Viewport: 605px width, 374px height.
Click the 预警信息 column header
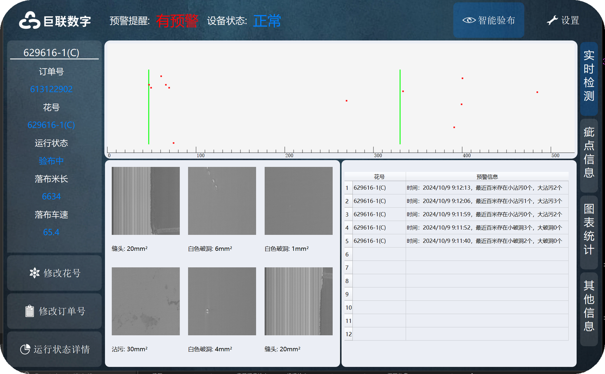pyautogui.click(x=487, y=177)
